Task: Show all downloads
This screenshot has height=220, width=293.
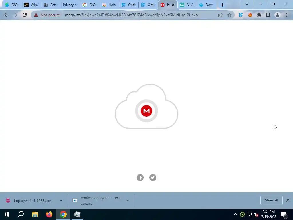Action: [271, 200]
